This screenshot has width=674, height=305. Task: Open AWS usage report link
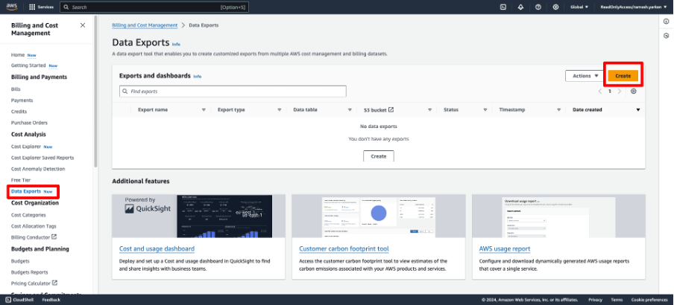(x=505, y=248)
